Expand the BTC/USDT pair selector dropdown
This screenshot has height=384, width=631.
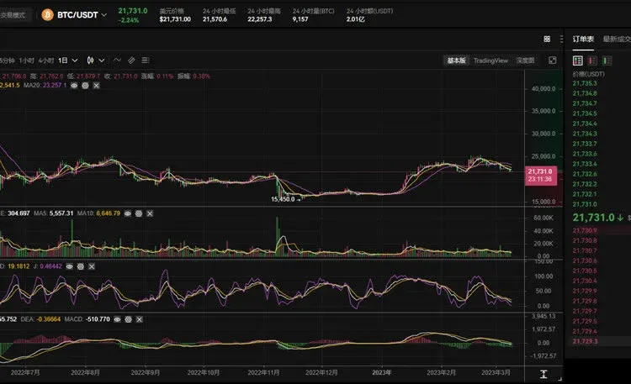(x=104, y=15)
